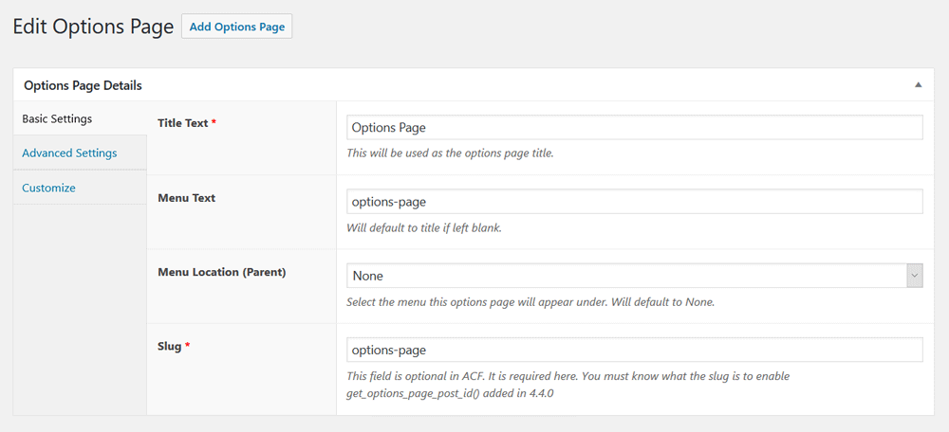Screen dimensions: 949x432
Task: Focus the Slug input field
Action: 634,350
